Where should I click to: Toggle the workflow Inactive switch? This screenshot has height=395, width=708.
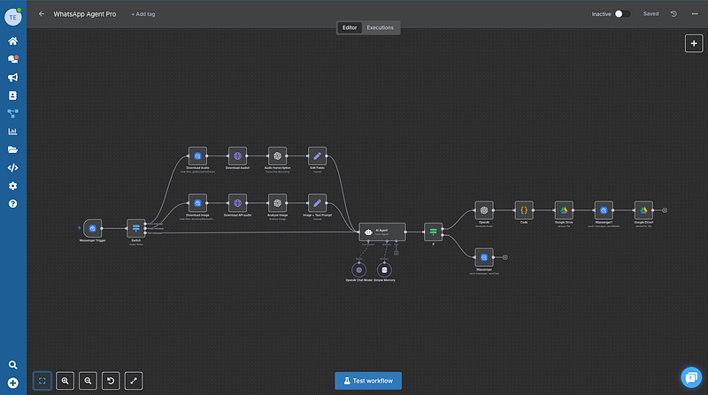point(623,14)
